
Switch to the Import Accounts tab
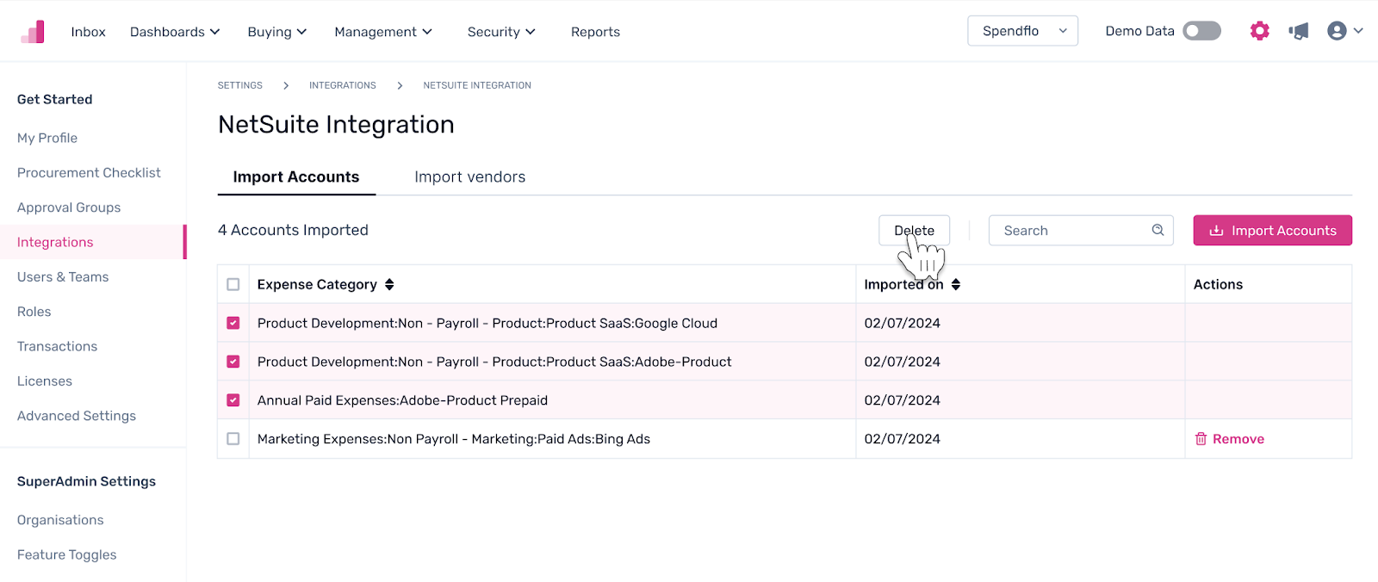click(296, 176)
